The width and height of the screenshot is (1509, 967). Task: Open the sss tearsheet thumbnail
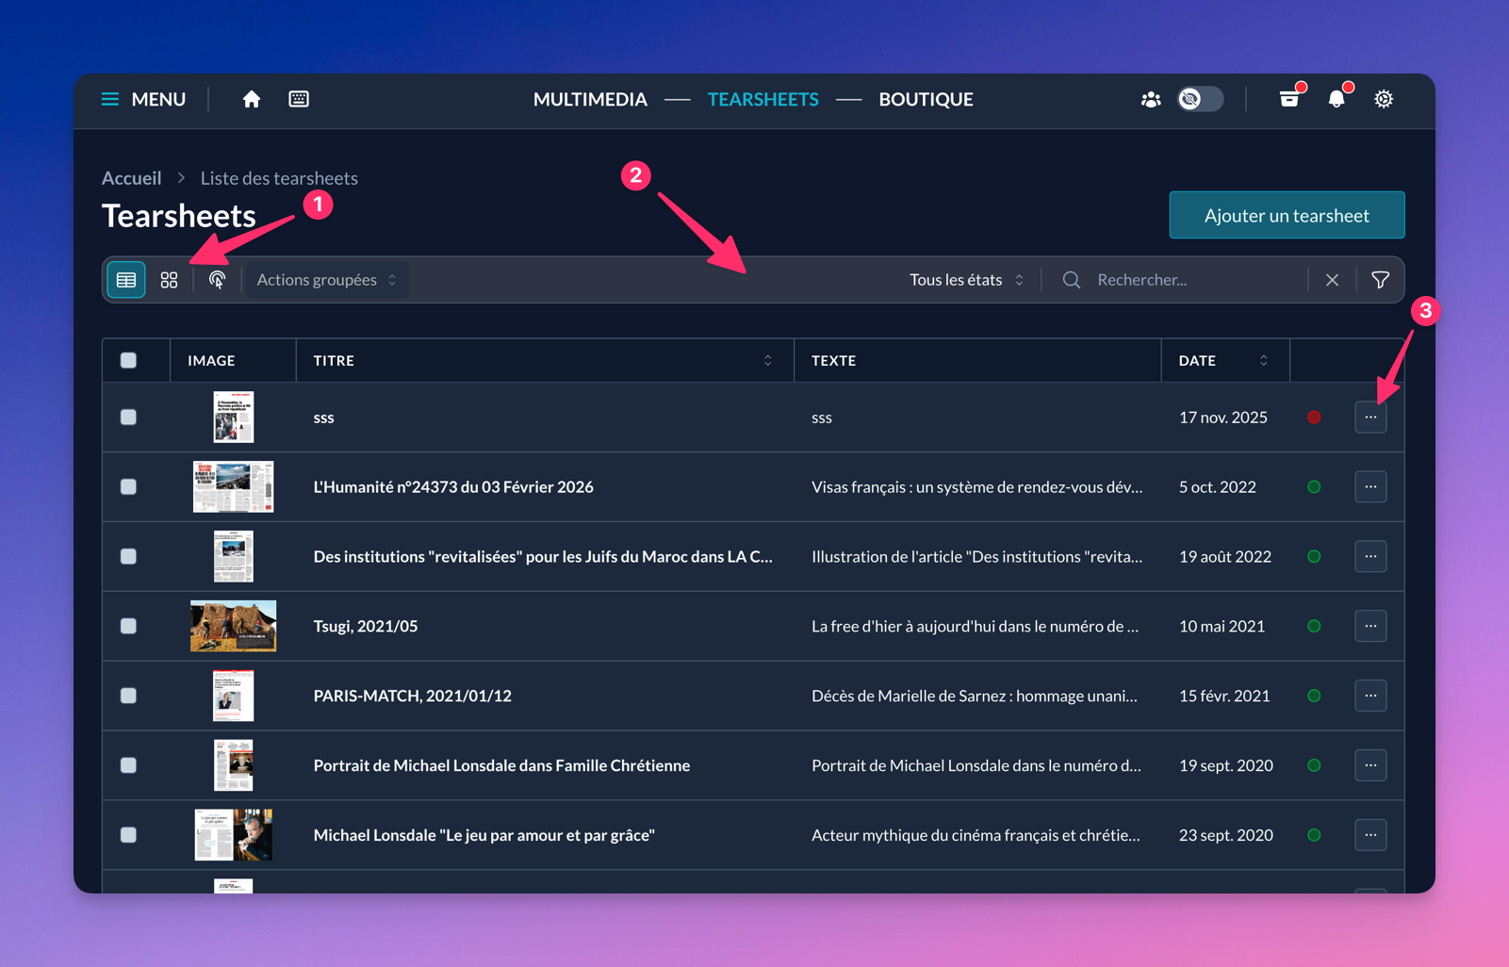point(234,417)
